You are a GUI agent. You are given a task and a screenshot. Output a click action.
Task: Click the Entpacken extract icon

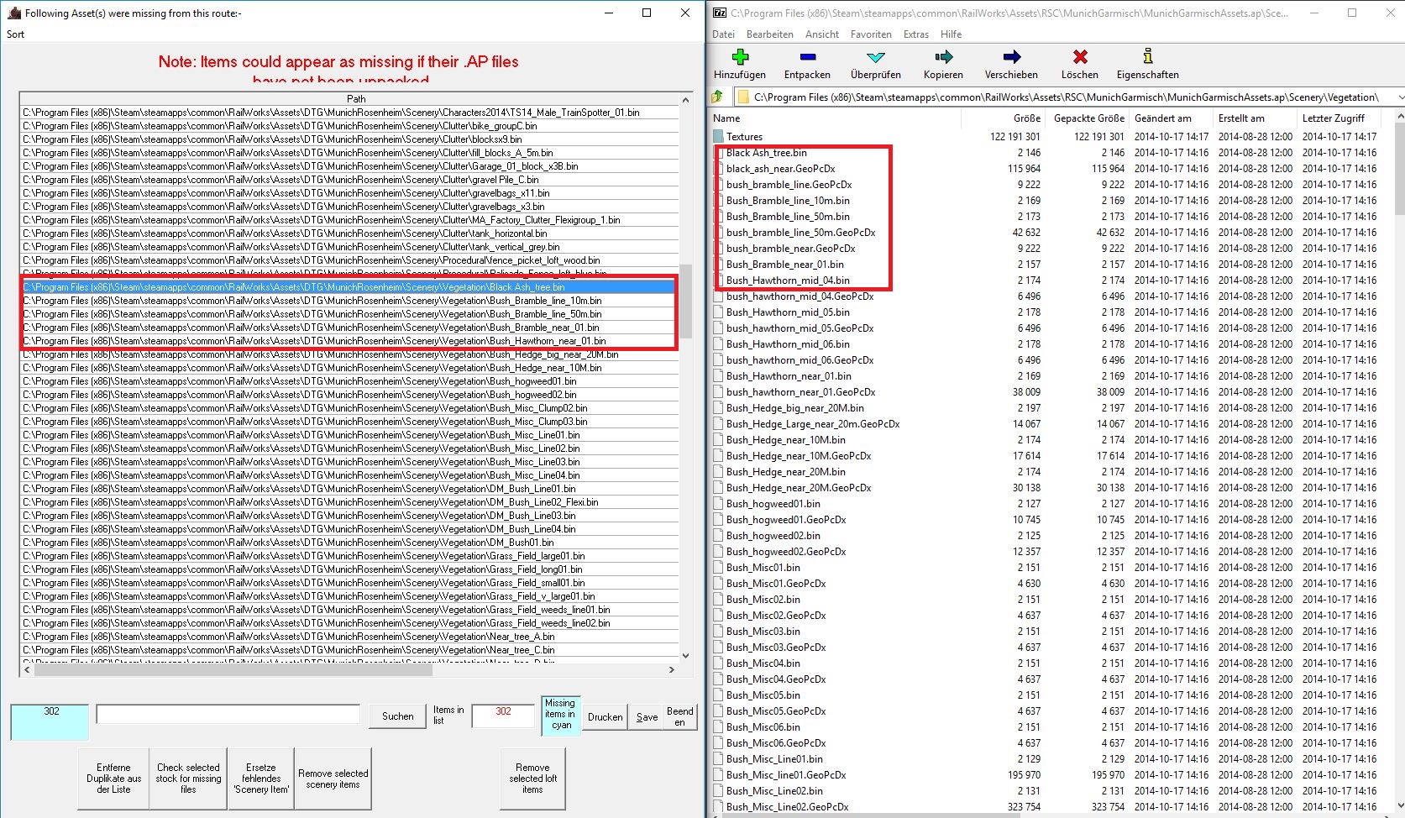[x=807, y=57]
